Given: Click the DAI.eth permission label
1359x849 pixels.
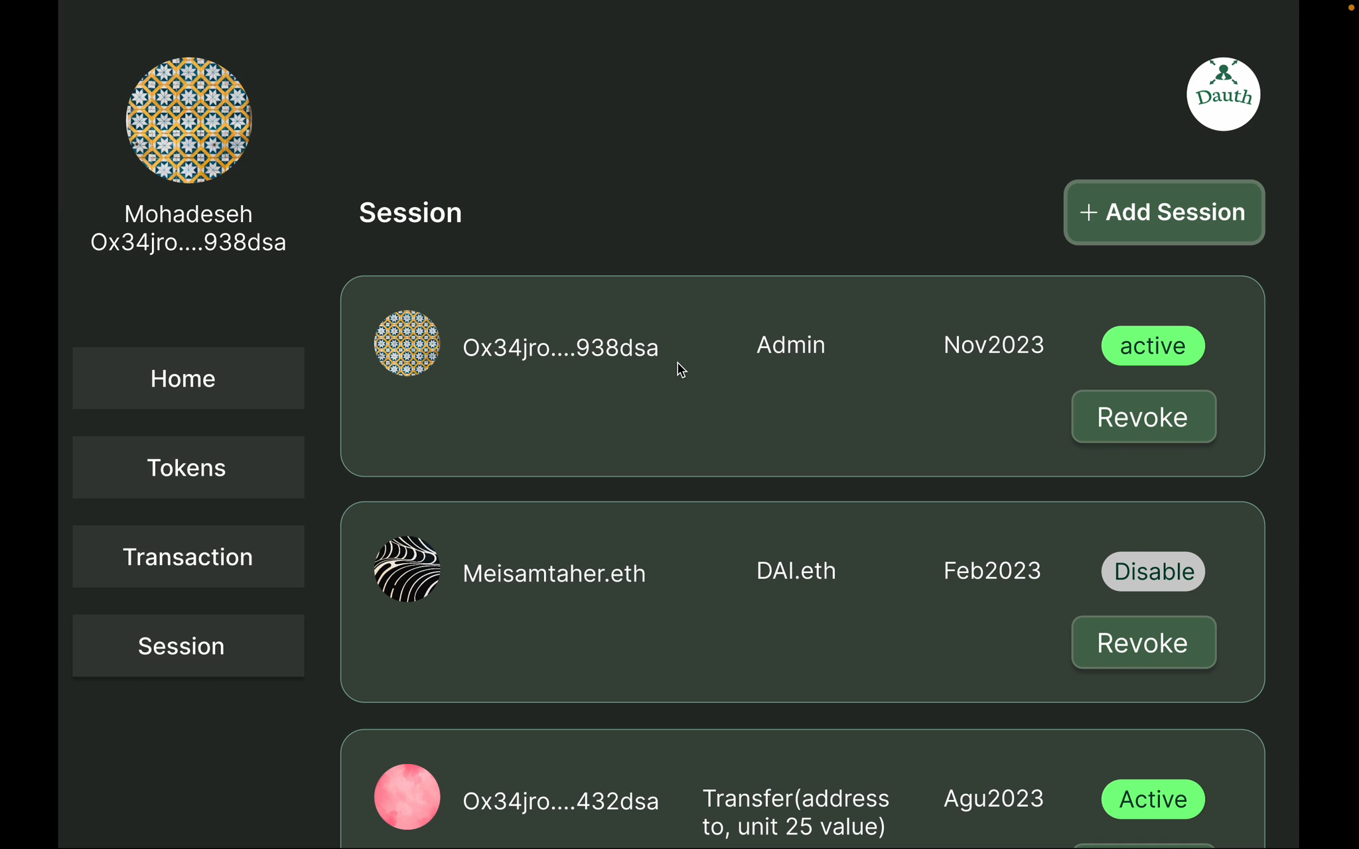Looking at the screenshot, I should [796, 571].
